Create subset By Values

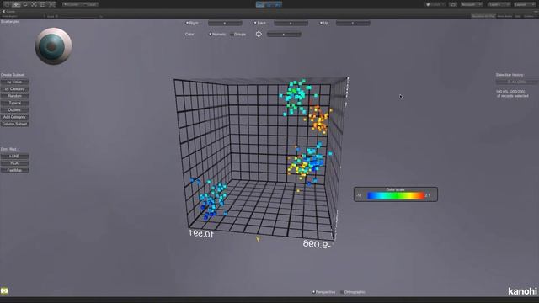click(15, 82)
